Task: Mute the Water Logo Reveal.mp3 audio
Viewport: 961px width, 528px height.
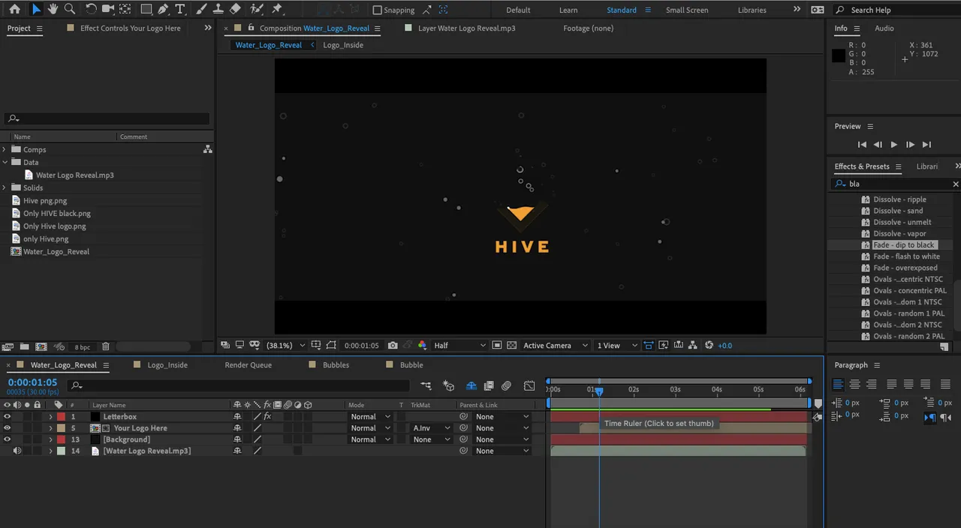Action: [x=17, y=451]
